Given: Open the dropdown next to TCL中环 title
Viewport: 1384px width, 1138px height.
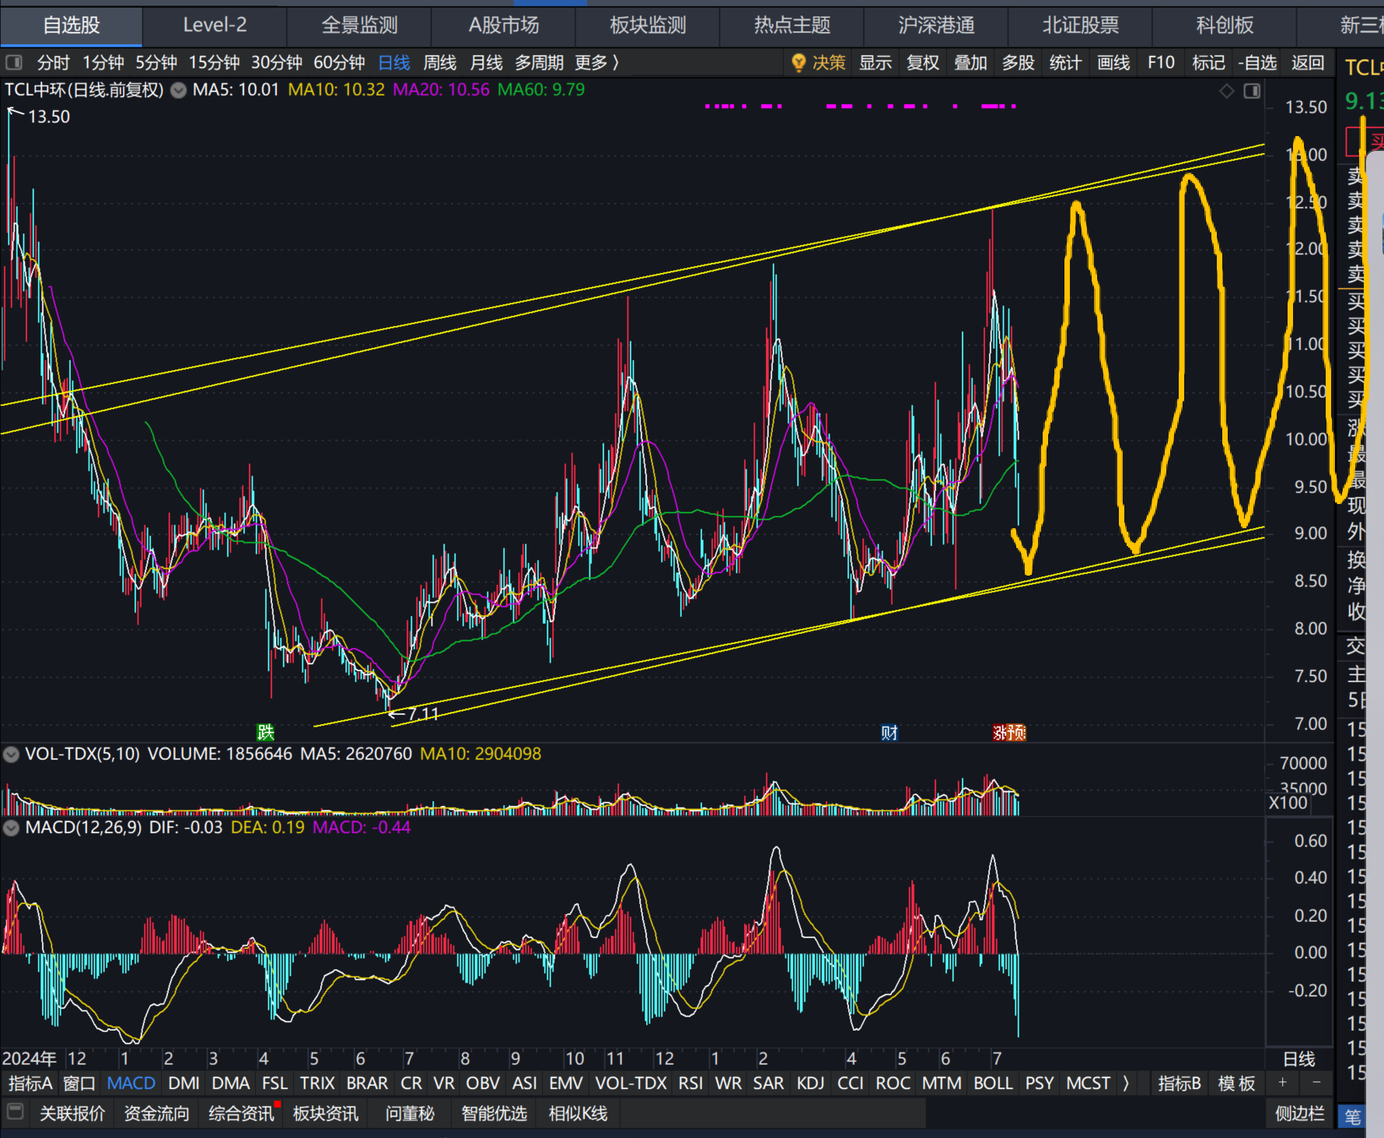Looking at the screenshot, I should point(179,90).
